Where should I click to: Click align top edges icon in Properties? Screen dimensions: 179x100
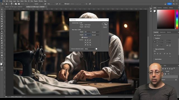[x=164, y=54]
